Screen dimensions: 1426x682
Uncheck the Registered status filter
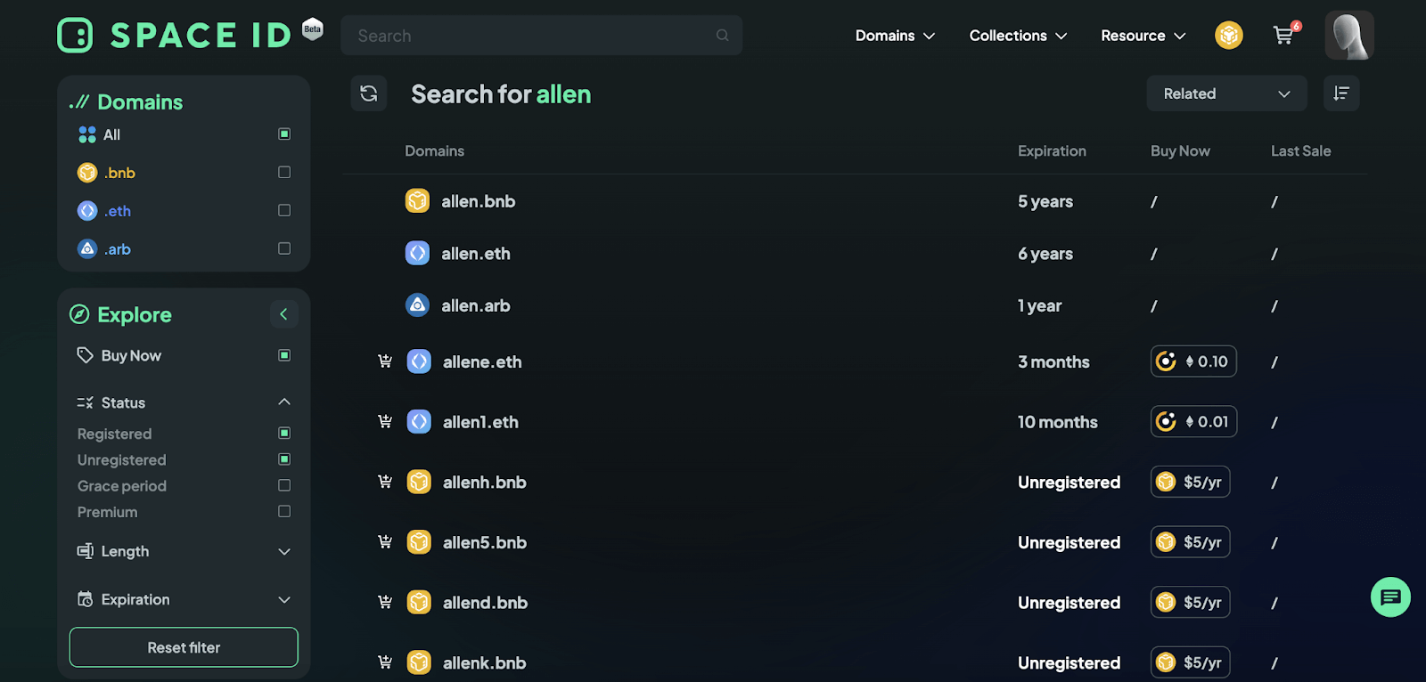[284, 433]
